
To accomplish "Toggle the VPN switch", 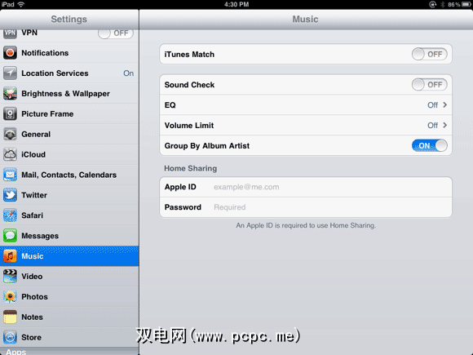I will tap(116, 33).
